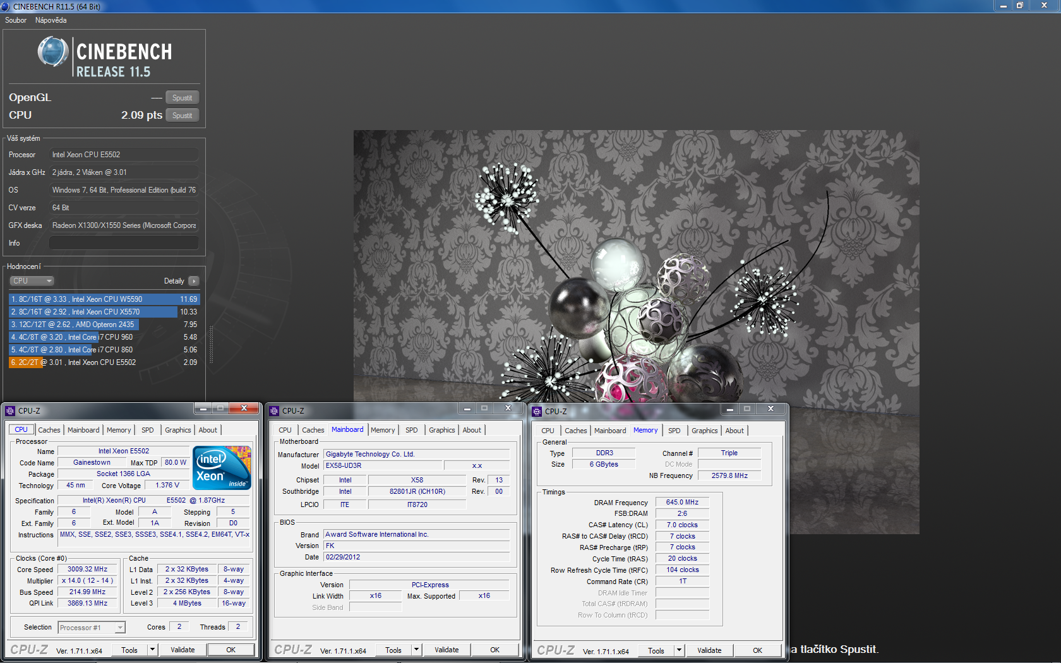The image size is (1061, 663).
Task: Open the Nápověda menu
Action: (51, 20)
